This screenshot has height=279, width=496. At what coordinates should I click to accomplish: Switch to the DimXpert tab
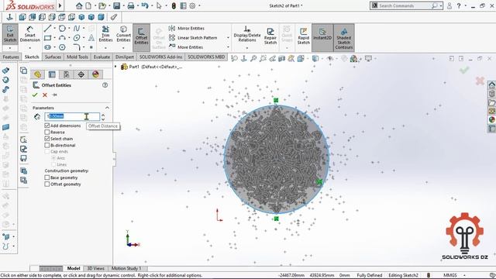[125, 57]
